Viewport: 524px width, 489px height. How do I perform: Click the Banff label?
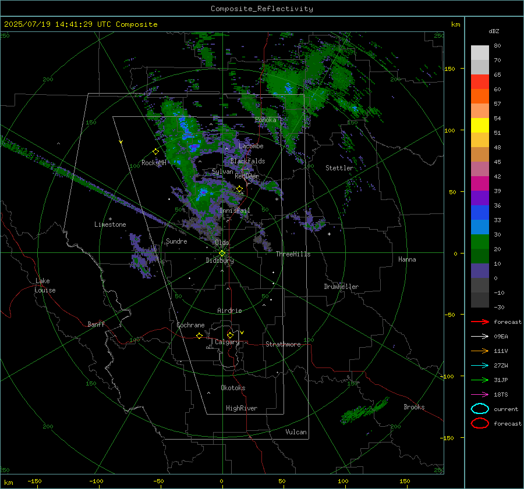[96, 324]
